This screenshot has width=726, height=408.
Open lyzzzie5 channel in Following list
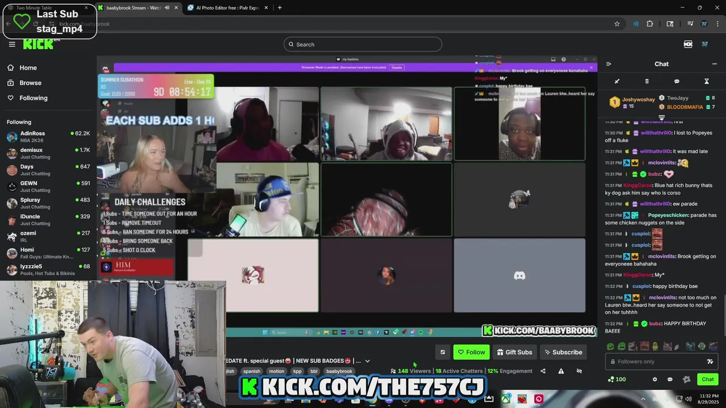pos(48,269)
